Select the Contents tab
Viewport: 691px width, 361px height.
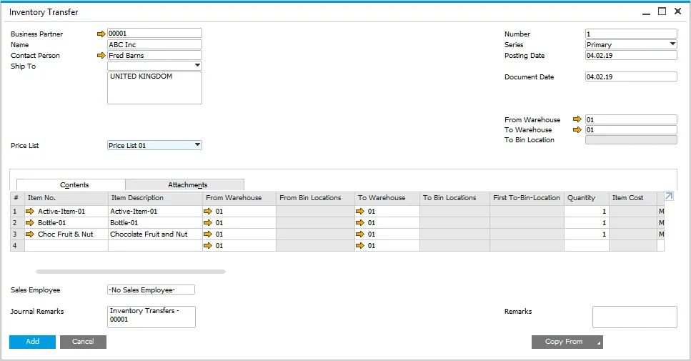(x=74, y=184)
